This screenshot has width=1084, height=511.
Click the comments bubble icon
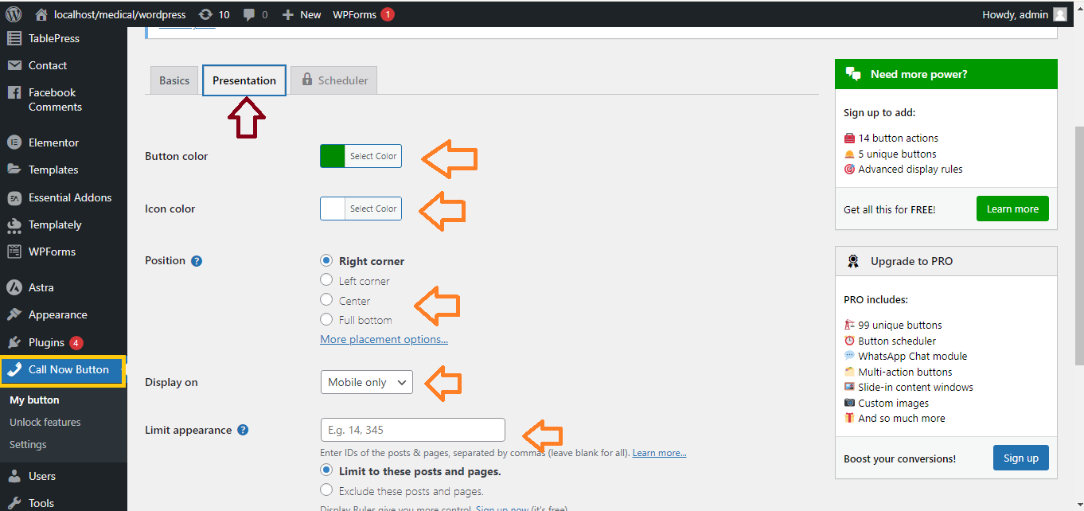(249, 14)
